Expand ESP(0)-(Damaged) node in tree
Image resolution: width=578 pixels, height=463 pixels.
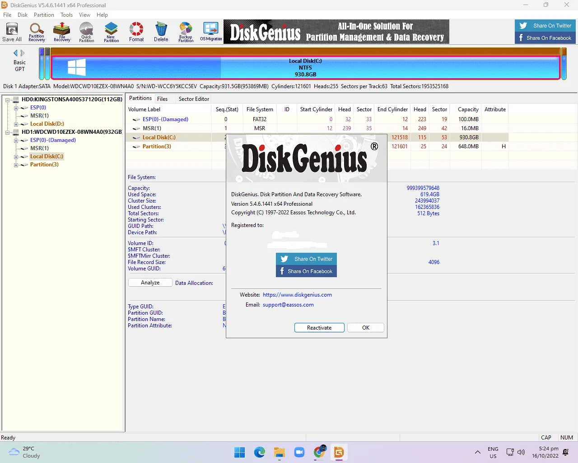coord(16,141)
